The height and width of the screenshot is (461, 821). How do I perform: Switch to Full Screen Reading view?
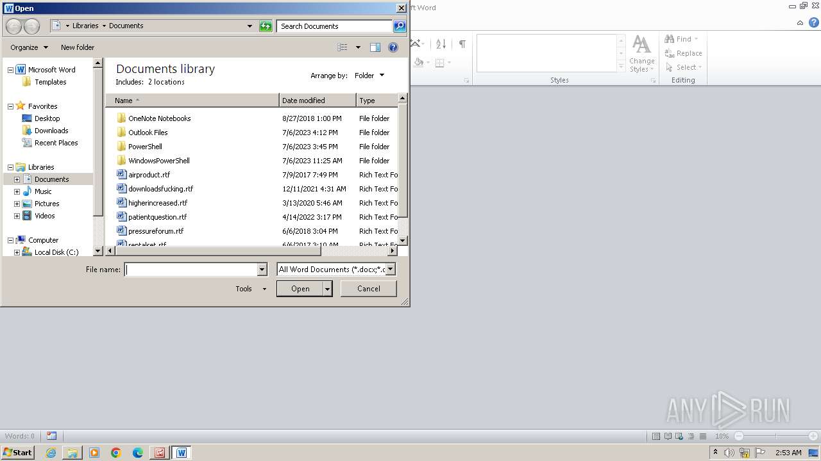click(668, 436)
